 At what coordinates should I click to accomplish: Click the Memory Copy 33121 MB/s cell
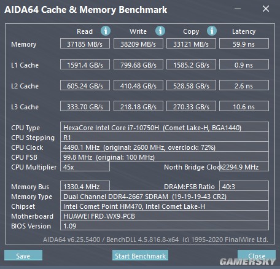tap(191, 44)
